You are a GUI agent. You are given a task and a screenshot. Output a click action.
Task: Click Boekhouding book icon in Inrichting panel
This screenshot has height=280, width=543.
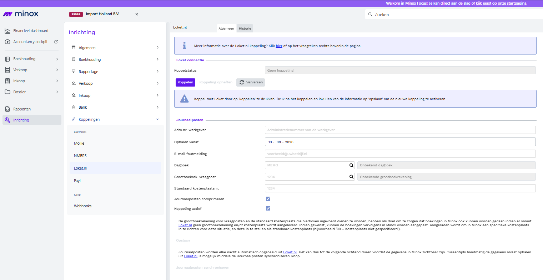point(74,59)
